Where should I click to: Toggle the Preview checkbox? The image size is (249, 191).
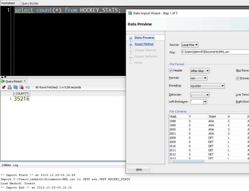click(x=238, y=78)
